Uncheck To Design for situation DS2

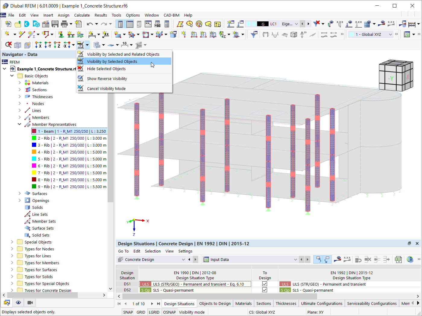point(264,290)
